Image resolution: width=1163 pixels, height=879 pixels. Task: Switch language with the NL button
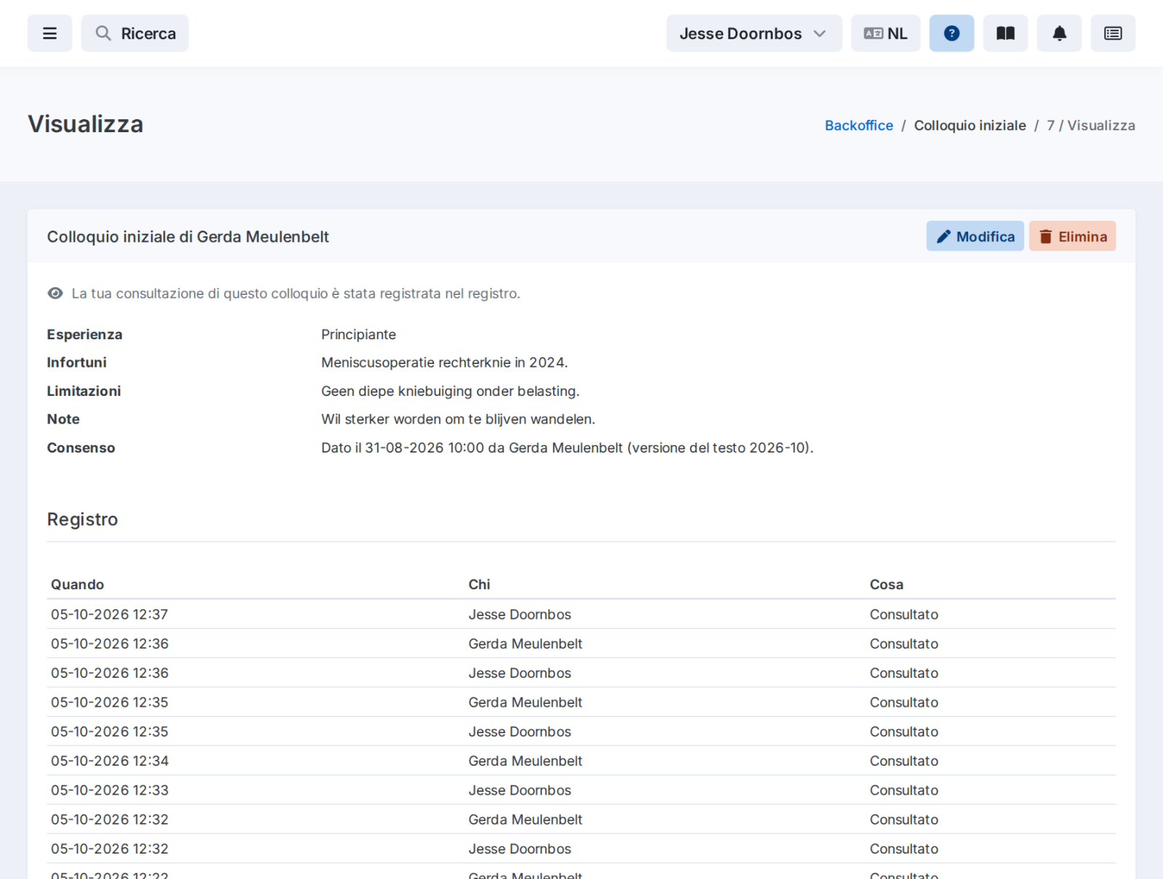point(885,33)
